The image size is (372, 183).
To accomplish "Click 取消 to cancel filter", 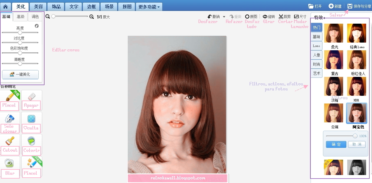I will pos(357,144).
